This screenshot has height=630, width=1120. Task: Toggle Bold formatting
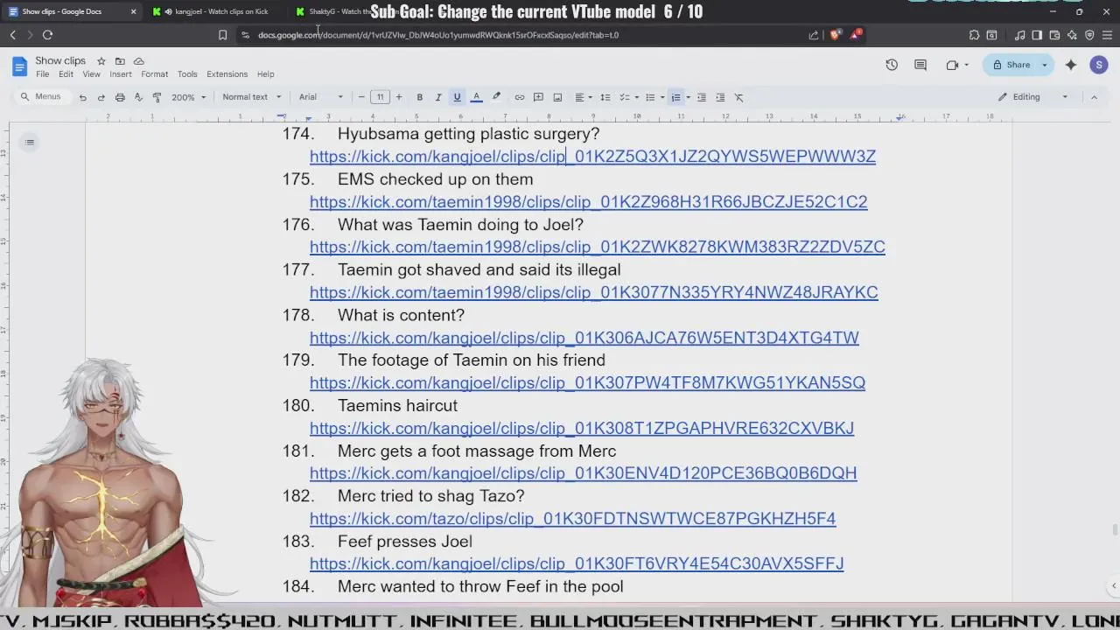pos(419,97)
